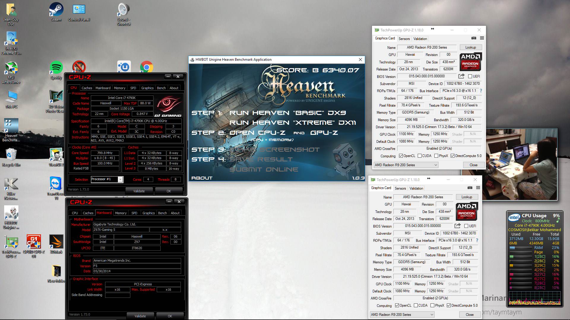Screen dimensions: 570x320
Task: Toggle OpenCL checkbox in lower GPU-Z
Action: pyautogui.click(x=397, y=305)
